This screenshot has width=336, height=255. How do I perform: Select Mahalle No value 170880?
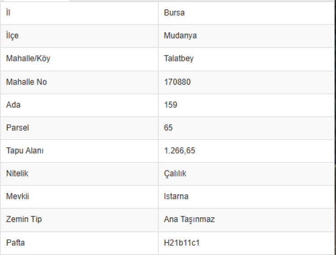click(178, 82)
